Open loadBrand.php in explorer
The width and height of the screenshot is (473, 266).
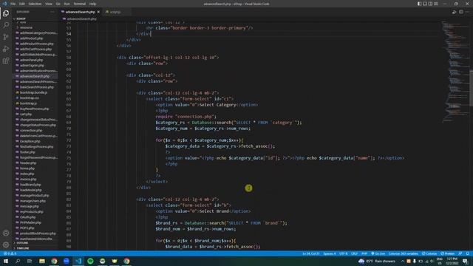(x=30, y=185)
